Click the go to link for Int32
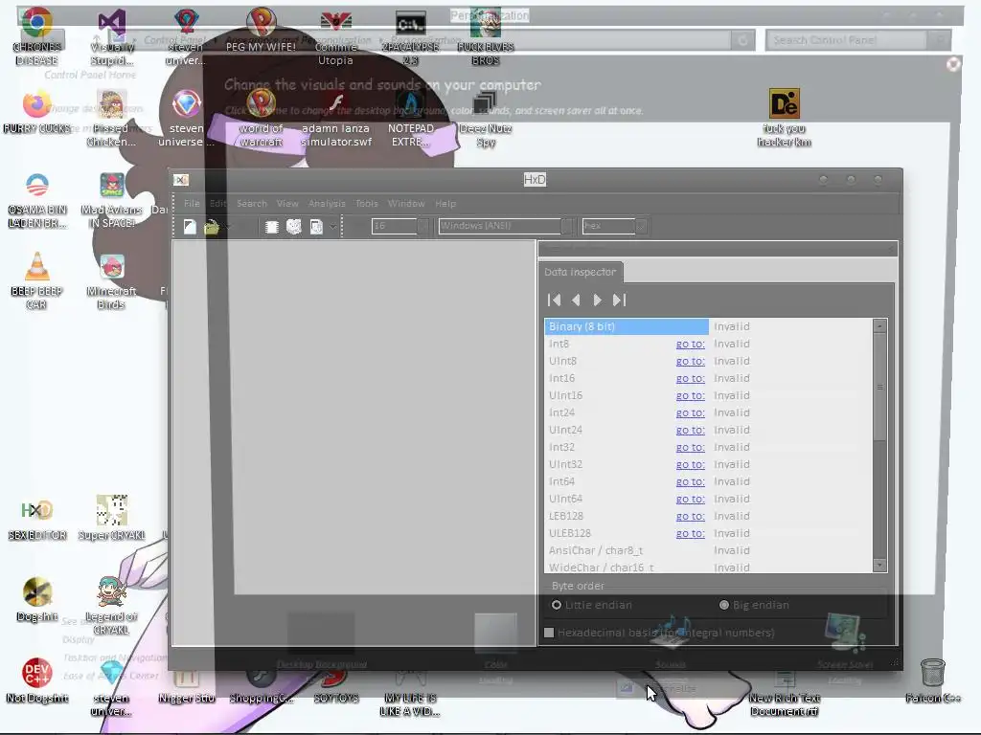 (690, 448)
